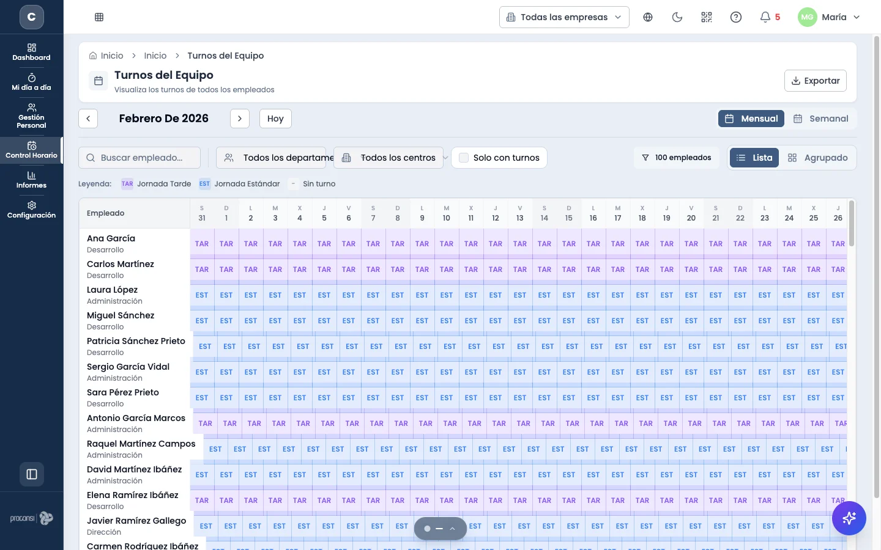Click Ana García's TAR shift on day 10
This screenshot has width=881, height=550.
447,244
